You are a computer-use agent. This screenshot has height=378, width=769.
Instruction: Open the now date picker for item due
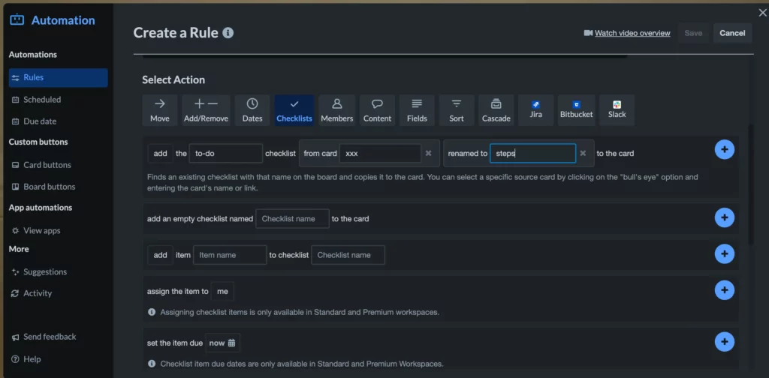pos(222,343)
